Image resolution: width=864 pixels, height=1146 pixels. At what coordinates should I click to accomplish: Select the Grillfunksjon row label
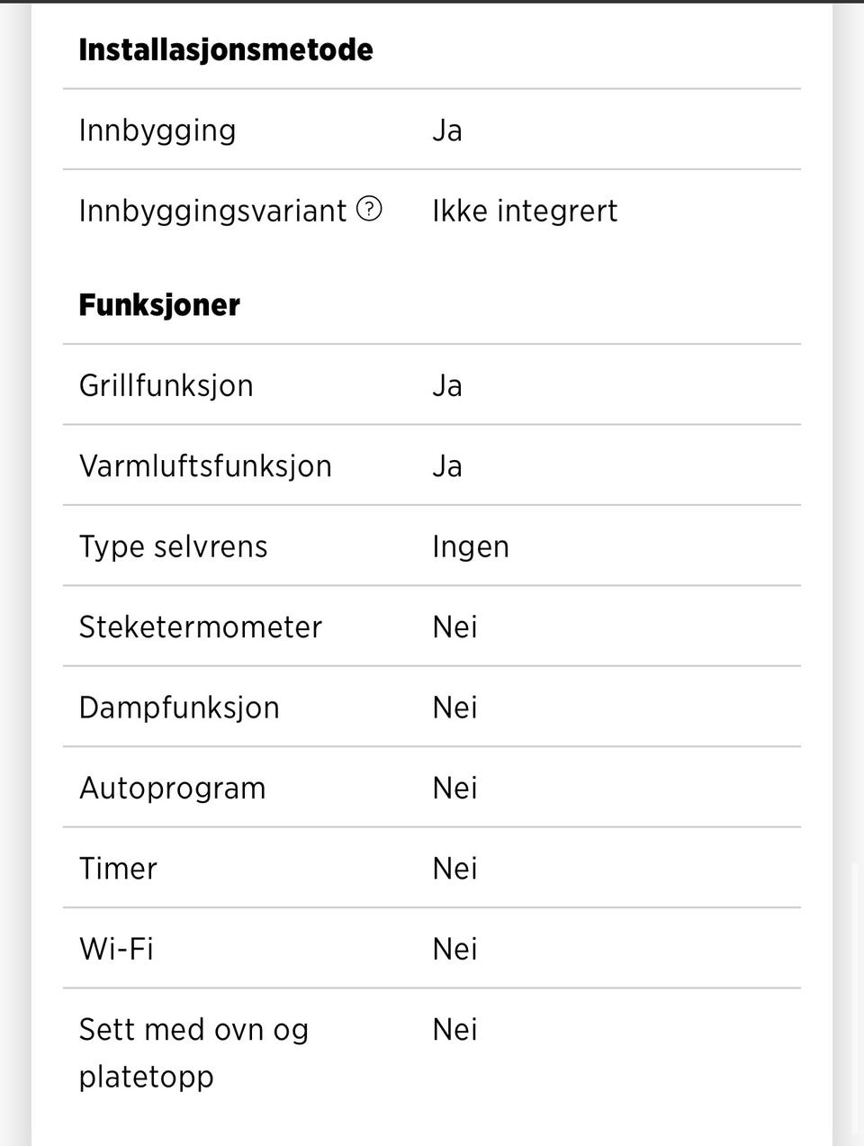[x=166, y=385]
